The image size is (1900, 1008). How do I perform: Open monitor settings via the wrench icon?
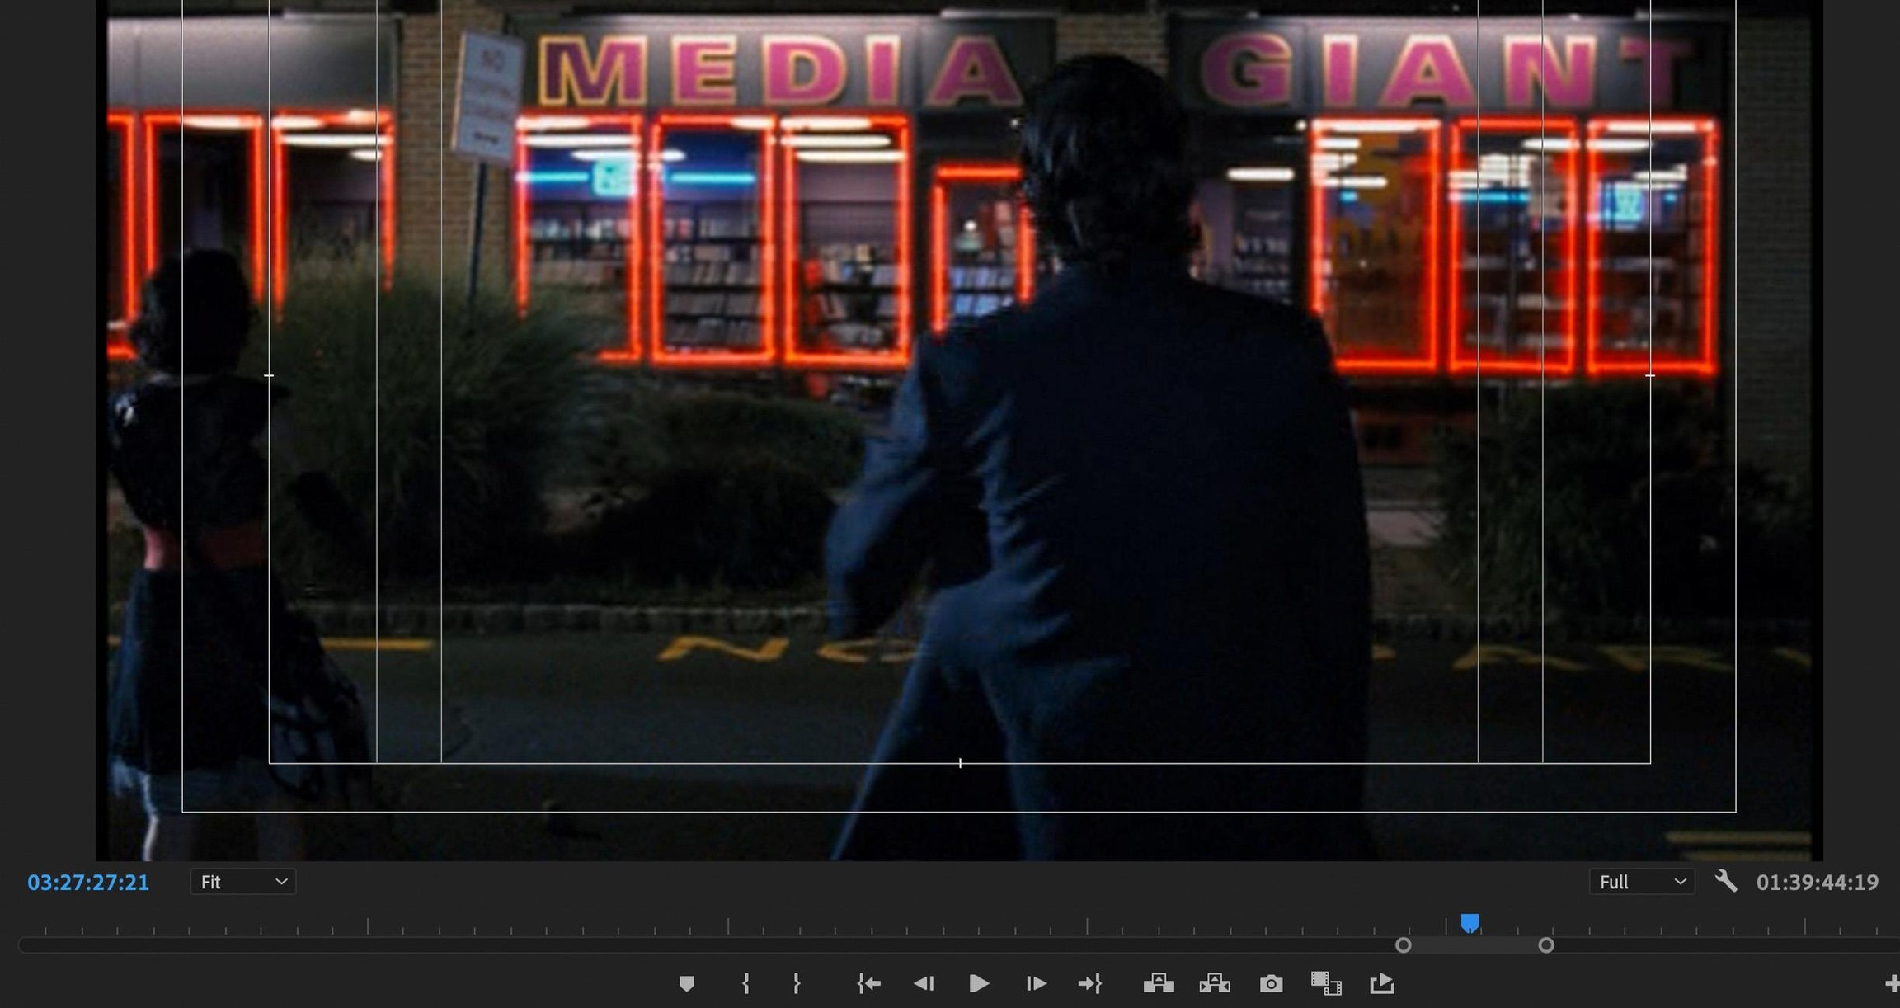pyautogui.click(x=1726, y=882)
